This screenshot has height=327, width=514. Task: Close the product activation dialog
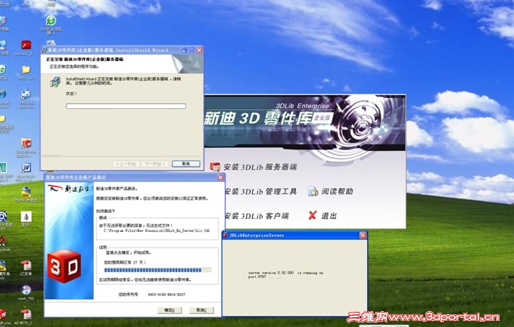(x=220, y=177)
